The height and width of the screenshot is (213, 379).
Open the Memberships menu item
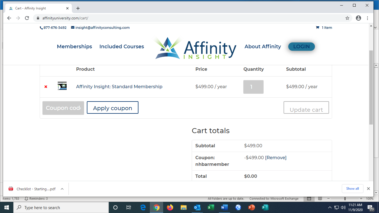point(74,47)
